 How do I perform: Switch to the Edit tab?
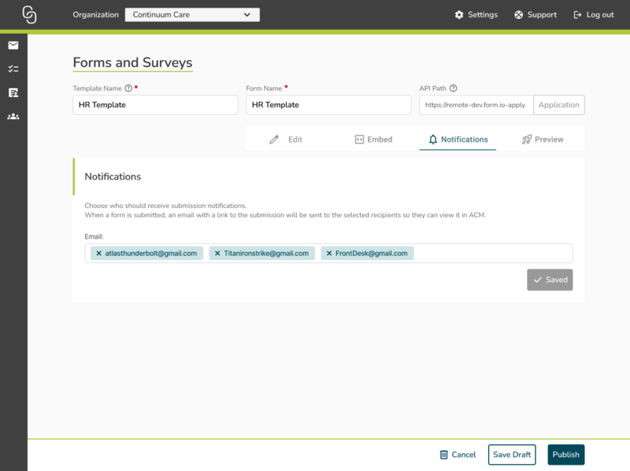(x=286, y=139)
